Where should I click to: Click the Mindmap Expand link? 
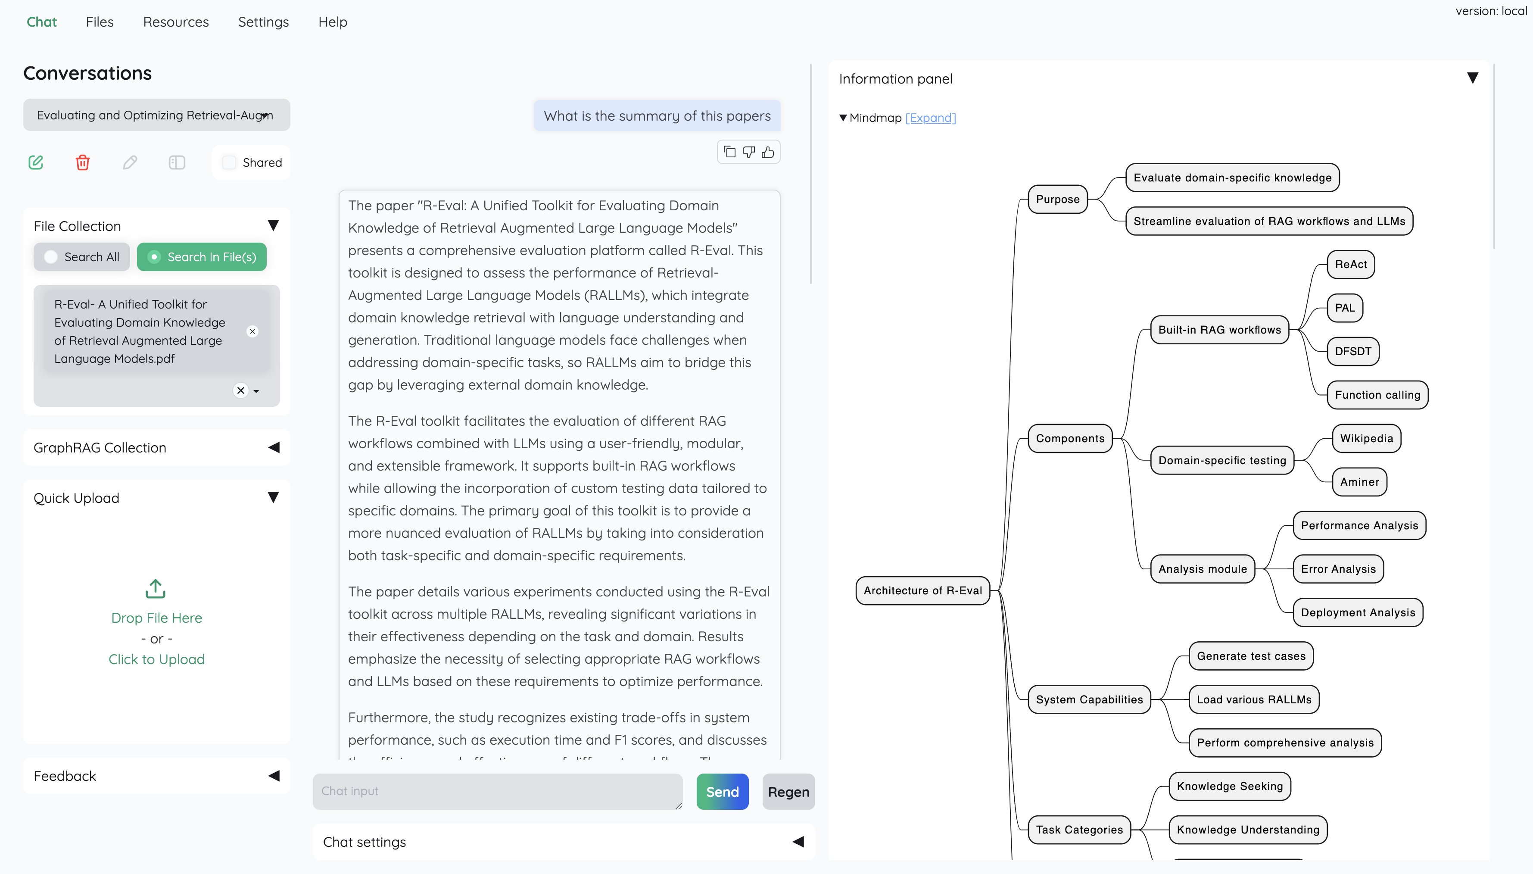(931, 118)
